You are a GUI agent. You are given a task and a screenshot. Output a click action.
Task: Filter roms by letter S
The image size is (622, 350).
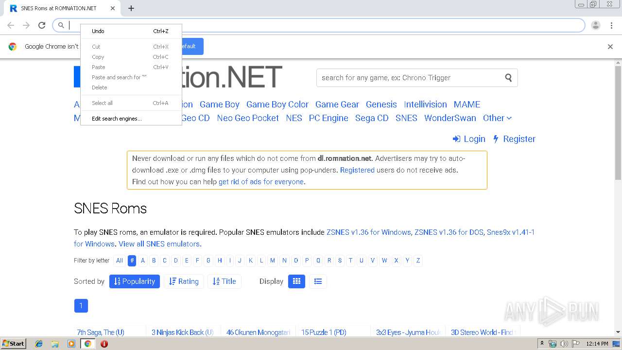pyautogui.click(x=340, y=261)
